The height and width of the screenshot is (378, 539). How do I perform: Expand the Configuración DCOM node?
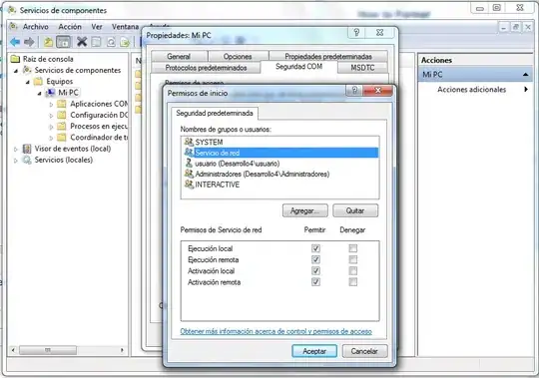[x=51, y=116]
